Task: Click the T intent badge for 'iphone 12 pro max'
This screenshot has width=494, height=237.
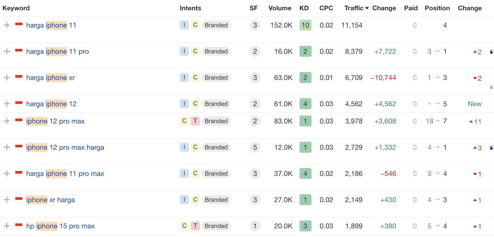Action: tap(195, 121)
